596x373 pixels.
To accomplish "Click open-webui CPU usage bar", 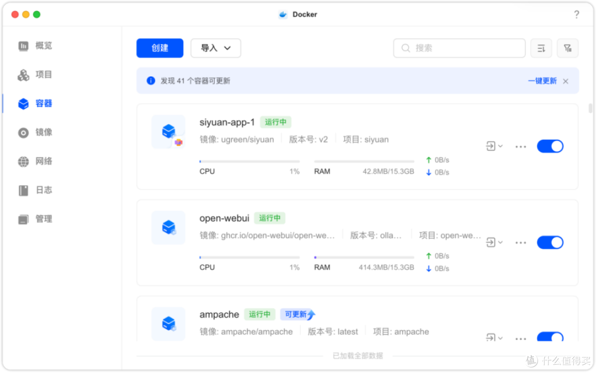I will click(249, 258).
